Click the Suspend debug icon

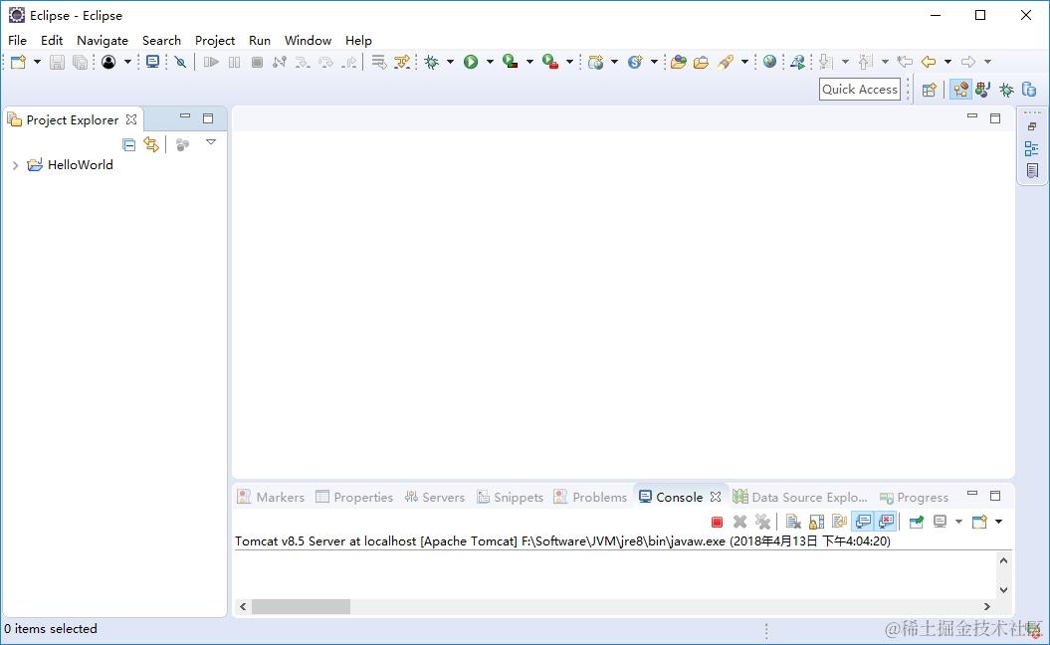[x=234, y=63]
